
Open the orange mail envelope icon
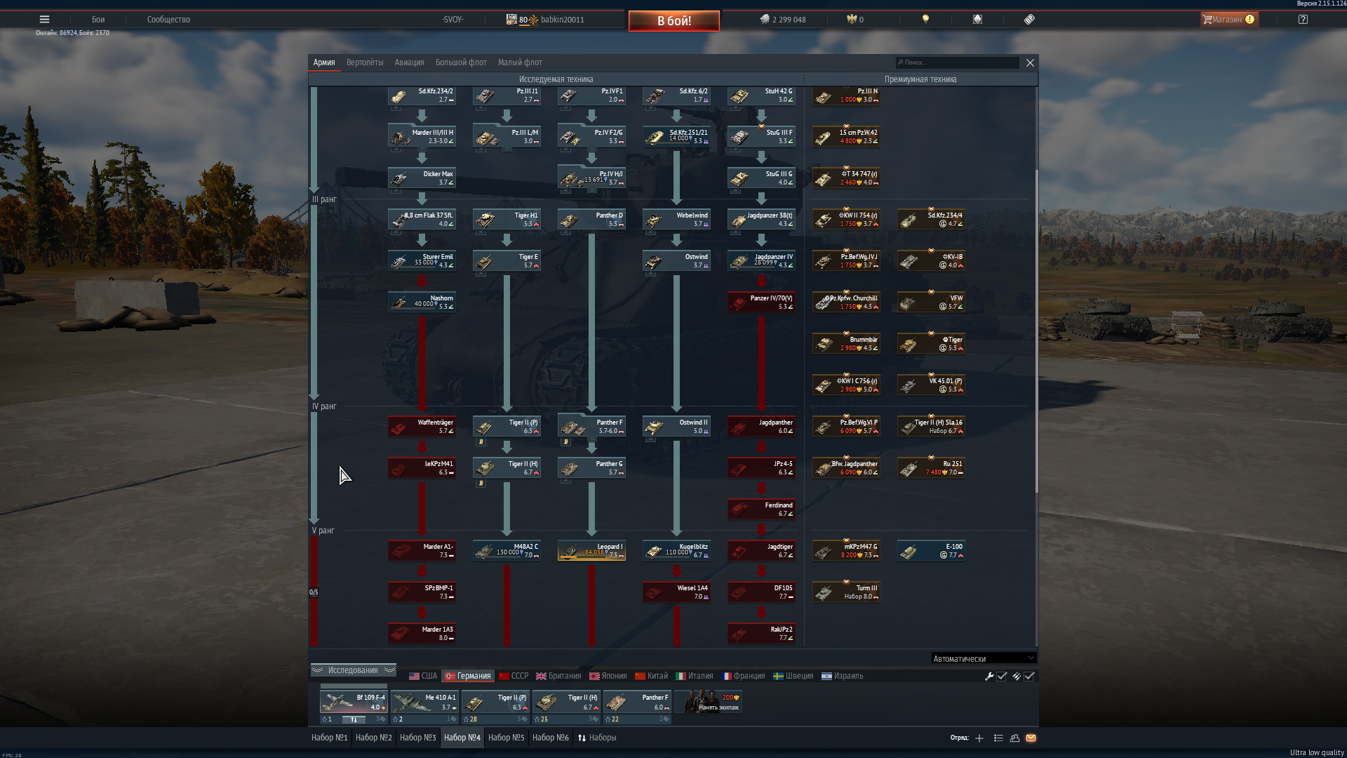coord(1031,738)
